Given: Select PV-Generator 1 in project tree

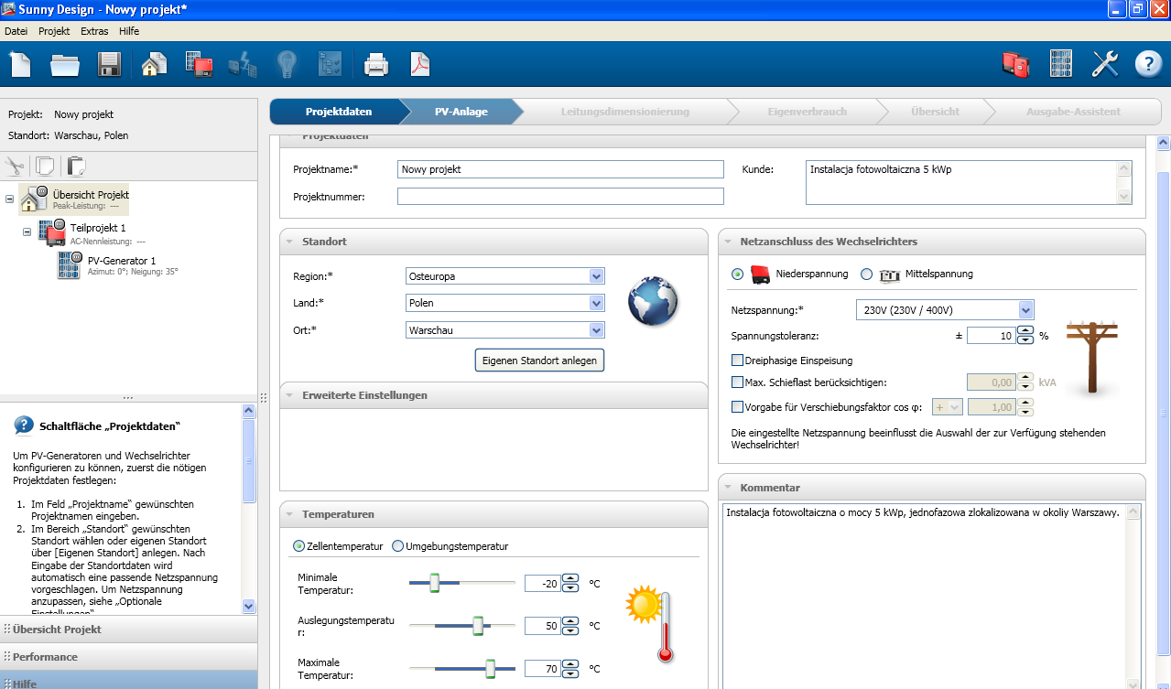Looking at the screenshot, I should (122, 261).
